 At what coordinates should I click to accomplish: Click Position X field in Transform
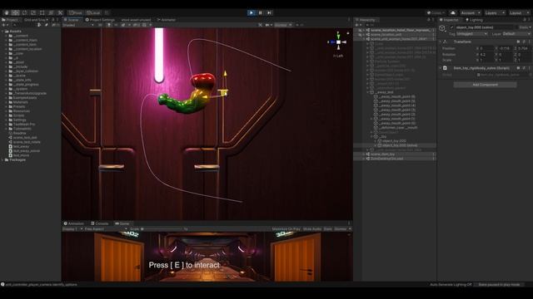[486, 48]
